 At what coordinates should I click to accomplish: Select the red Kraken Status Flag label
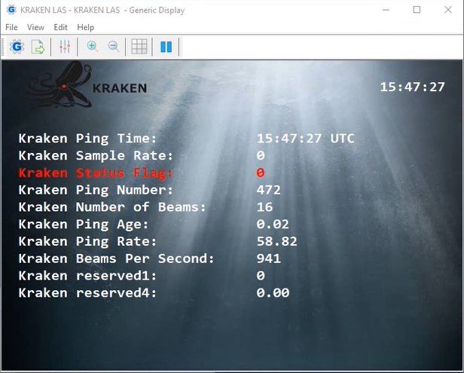[96, 173]
